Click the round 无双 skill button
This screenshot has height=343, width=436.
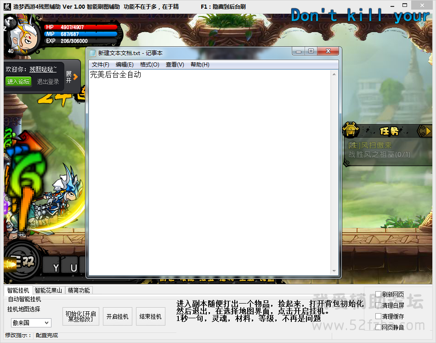(23, 261)
